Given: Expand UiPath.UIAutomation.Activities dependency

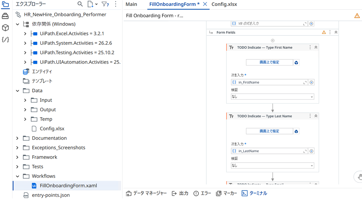Looking at the screenshot, I should [25, 62].
